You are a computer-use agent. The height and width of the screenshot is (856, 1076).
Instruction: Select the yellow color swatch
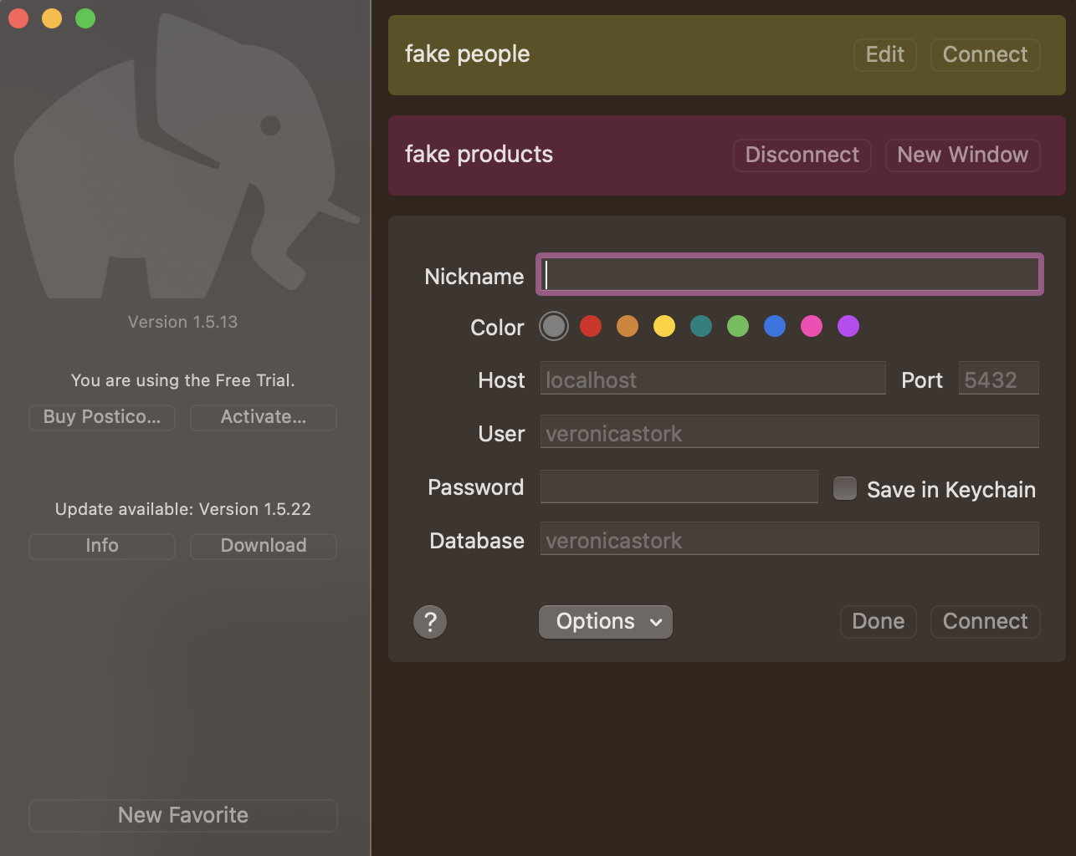664,326
